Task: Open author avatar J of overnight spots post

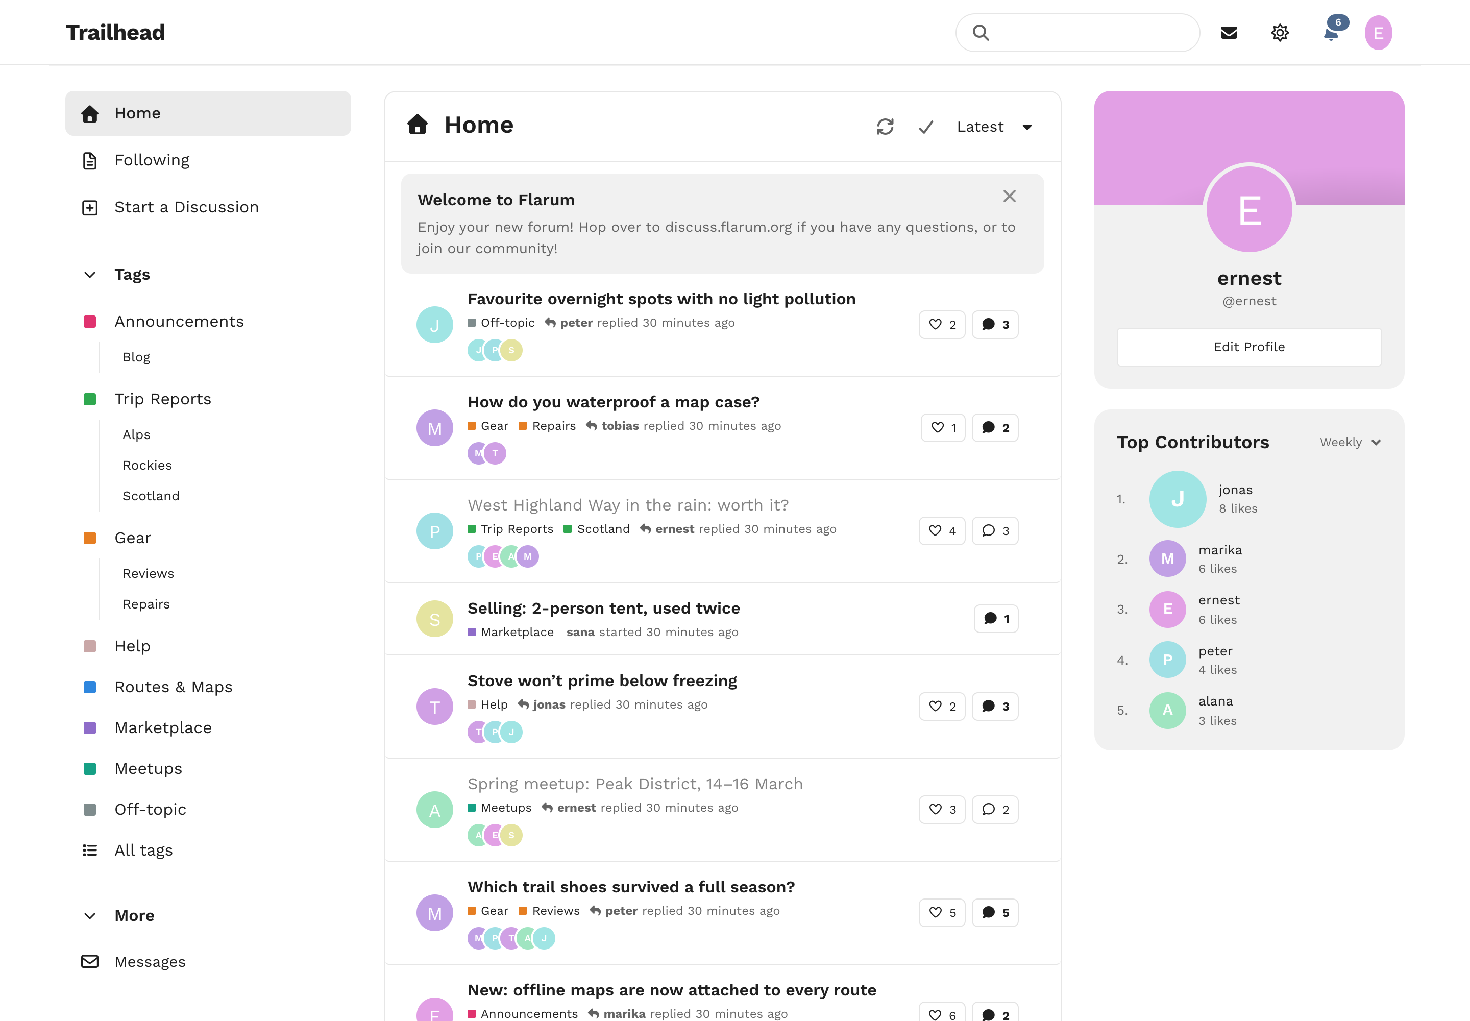Action: pos(434,325)
